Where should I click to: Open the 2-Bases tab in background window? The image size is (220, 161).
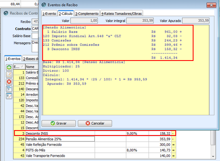(x=31, y=59)
